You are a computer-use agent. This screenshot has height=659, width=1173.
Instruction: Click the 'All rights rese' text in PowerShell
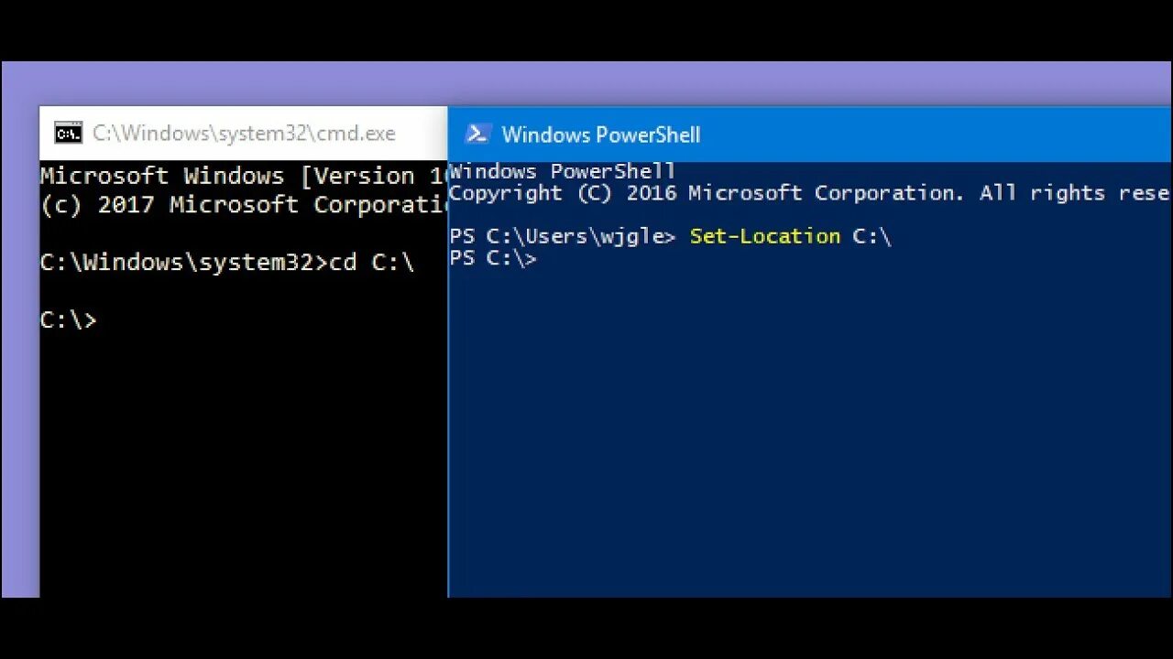pos(1074,193)
